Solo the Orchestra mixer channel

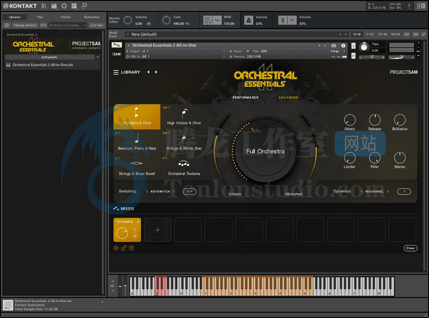click(x=135, y=230)
